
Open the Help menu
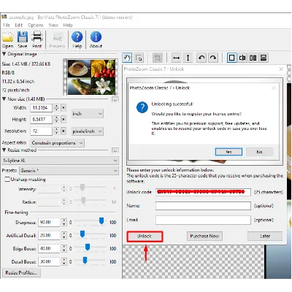[68, 25]
